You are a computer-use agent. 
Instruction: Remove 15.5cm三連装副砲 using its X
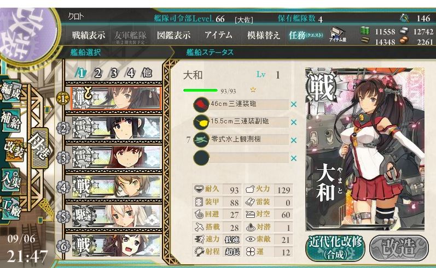pos(294,122)
